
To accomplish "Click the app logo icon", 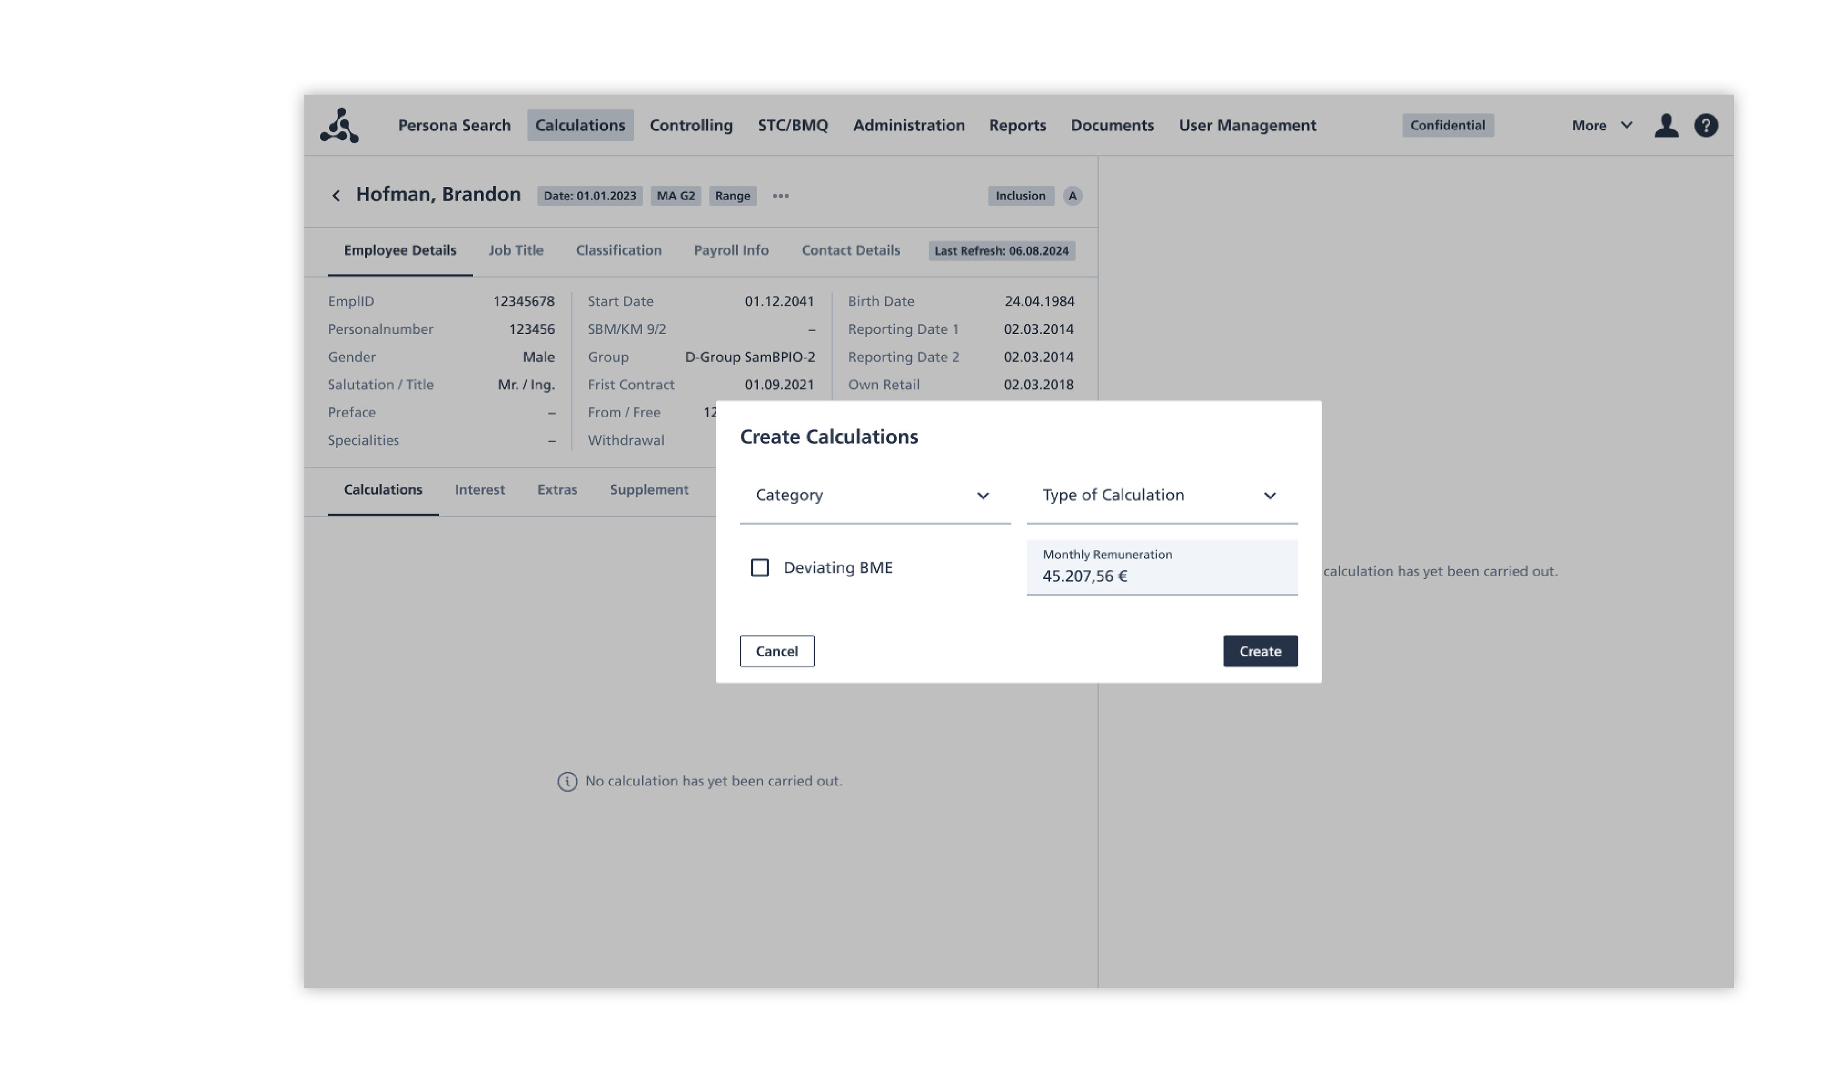I will coord(339,126).
